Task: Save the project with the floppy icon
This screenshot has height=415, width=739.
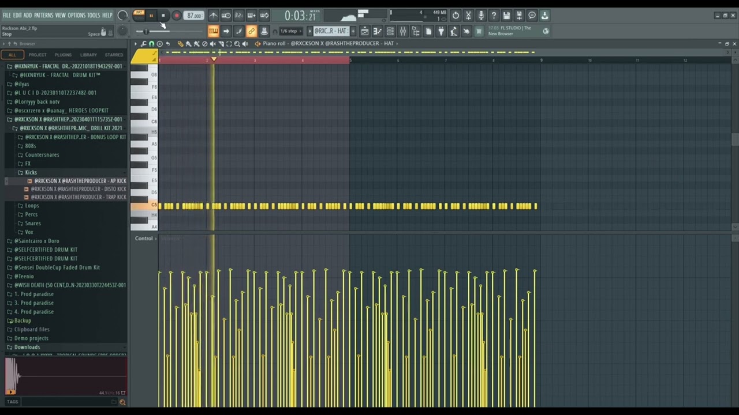Action: coord(506,16)
